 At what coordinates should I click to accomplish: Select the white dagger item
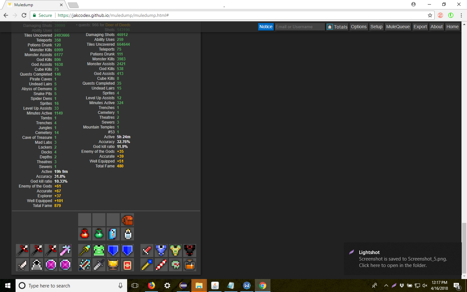coord(22,265)
